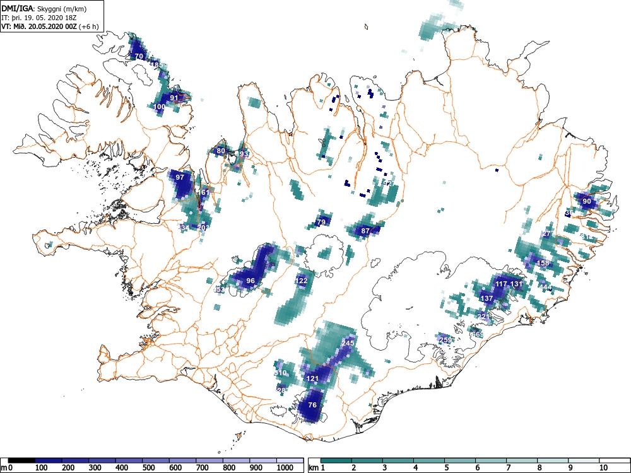
Task: Select the visibility value 79
Action: click(x=321, y=222)
